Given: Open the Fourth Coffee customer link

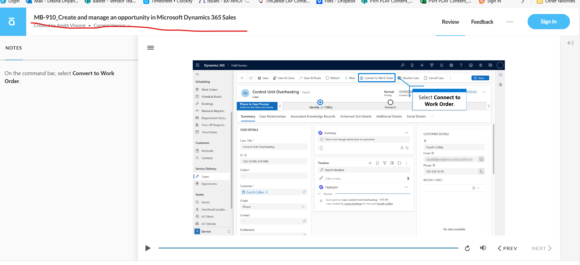Looking at the screenshot, I should (x=255, y=192).
